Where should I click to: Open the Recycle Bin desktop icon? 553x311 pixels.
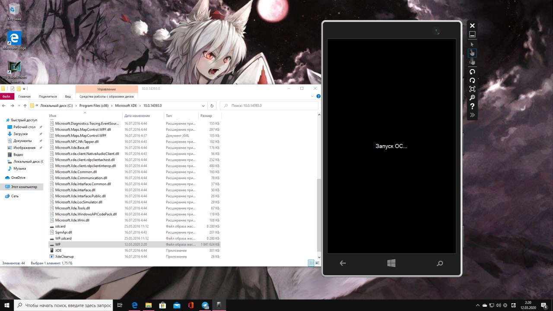pos(14,11)
